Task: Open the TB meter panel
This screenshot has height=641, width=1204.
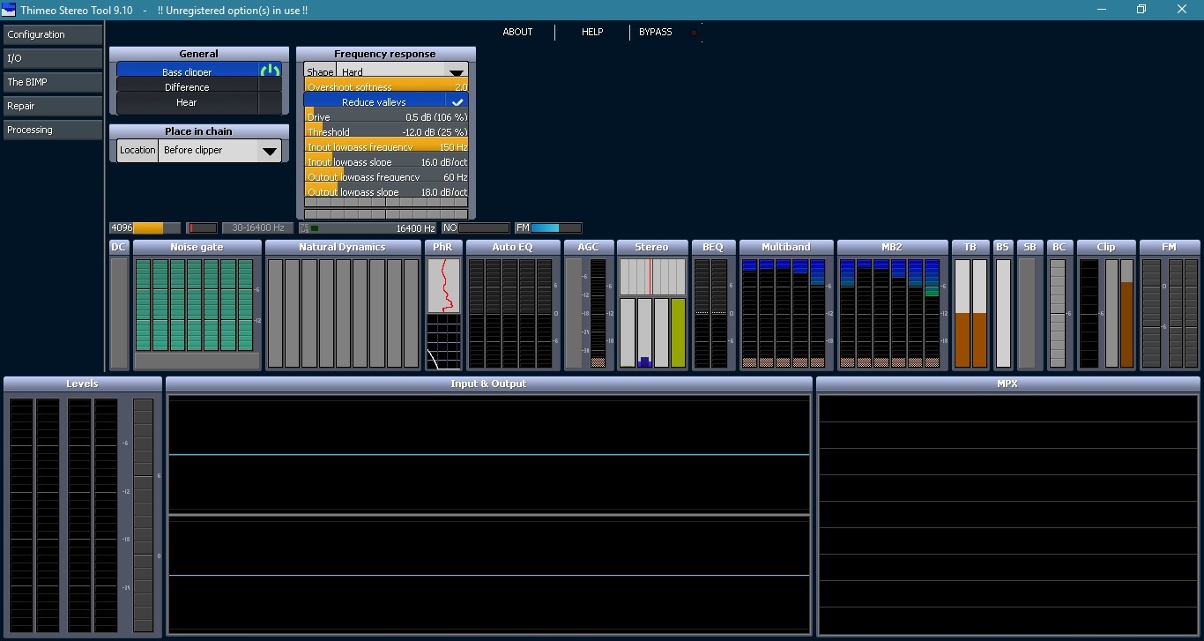Action: (x=970, y=305)
